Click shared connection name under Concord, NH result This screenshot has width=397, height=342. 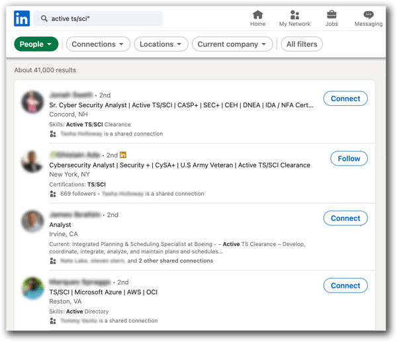coord(81,134)
